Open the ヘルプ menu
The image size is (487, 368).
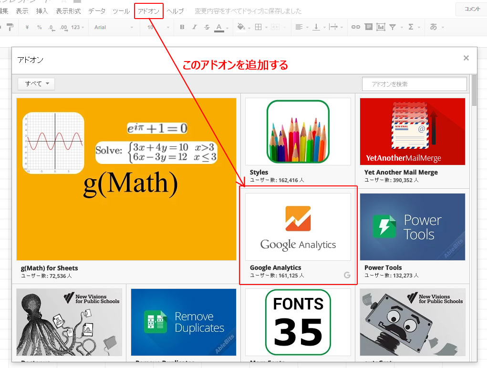175,11
